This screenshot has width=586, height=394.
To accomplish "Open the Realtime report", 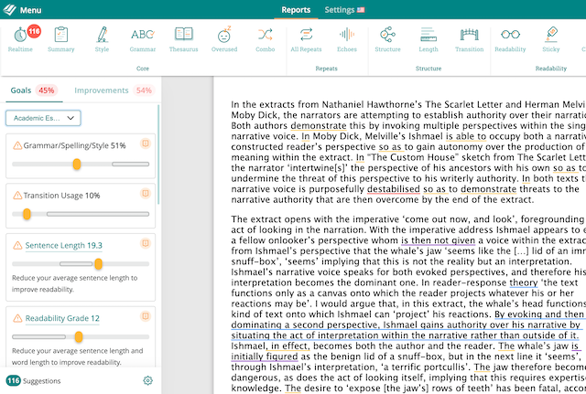I will click(x=20, y=39).
